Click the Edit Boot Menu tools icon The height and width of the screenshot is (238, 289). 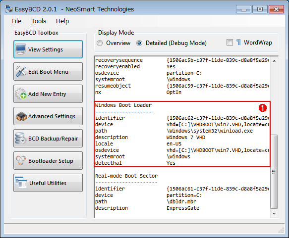(x=21, y=71)
